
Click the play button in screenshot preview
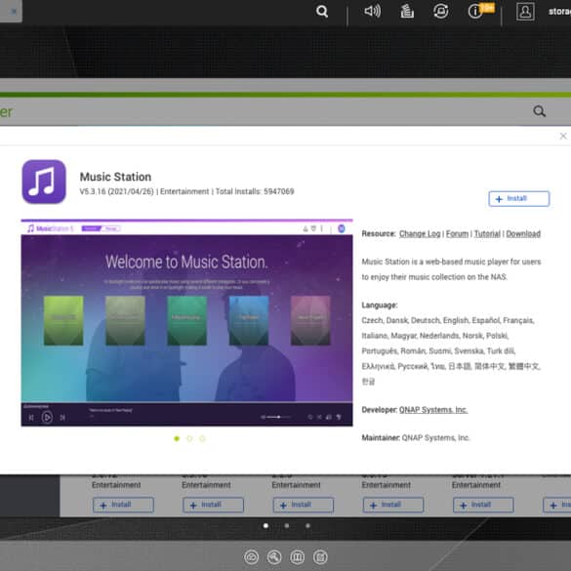point(47,418)
